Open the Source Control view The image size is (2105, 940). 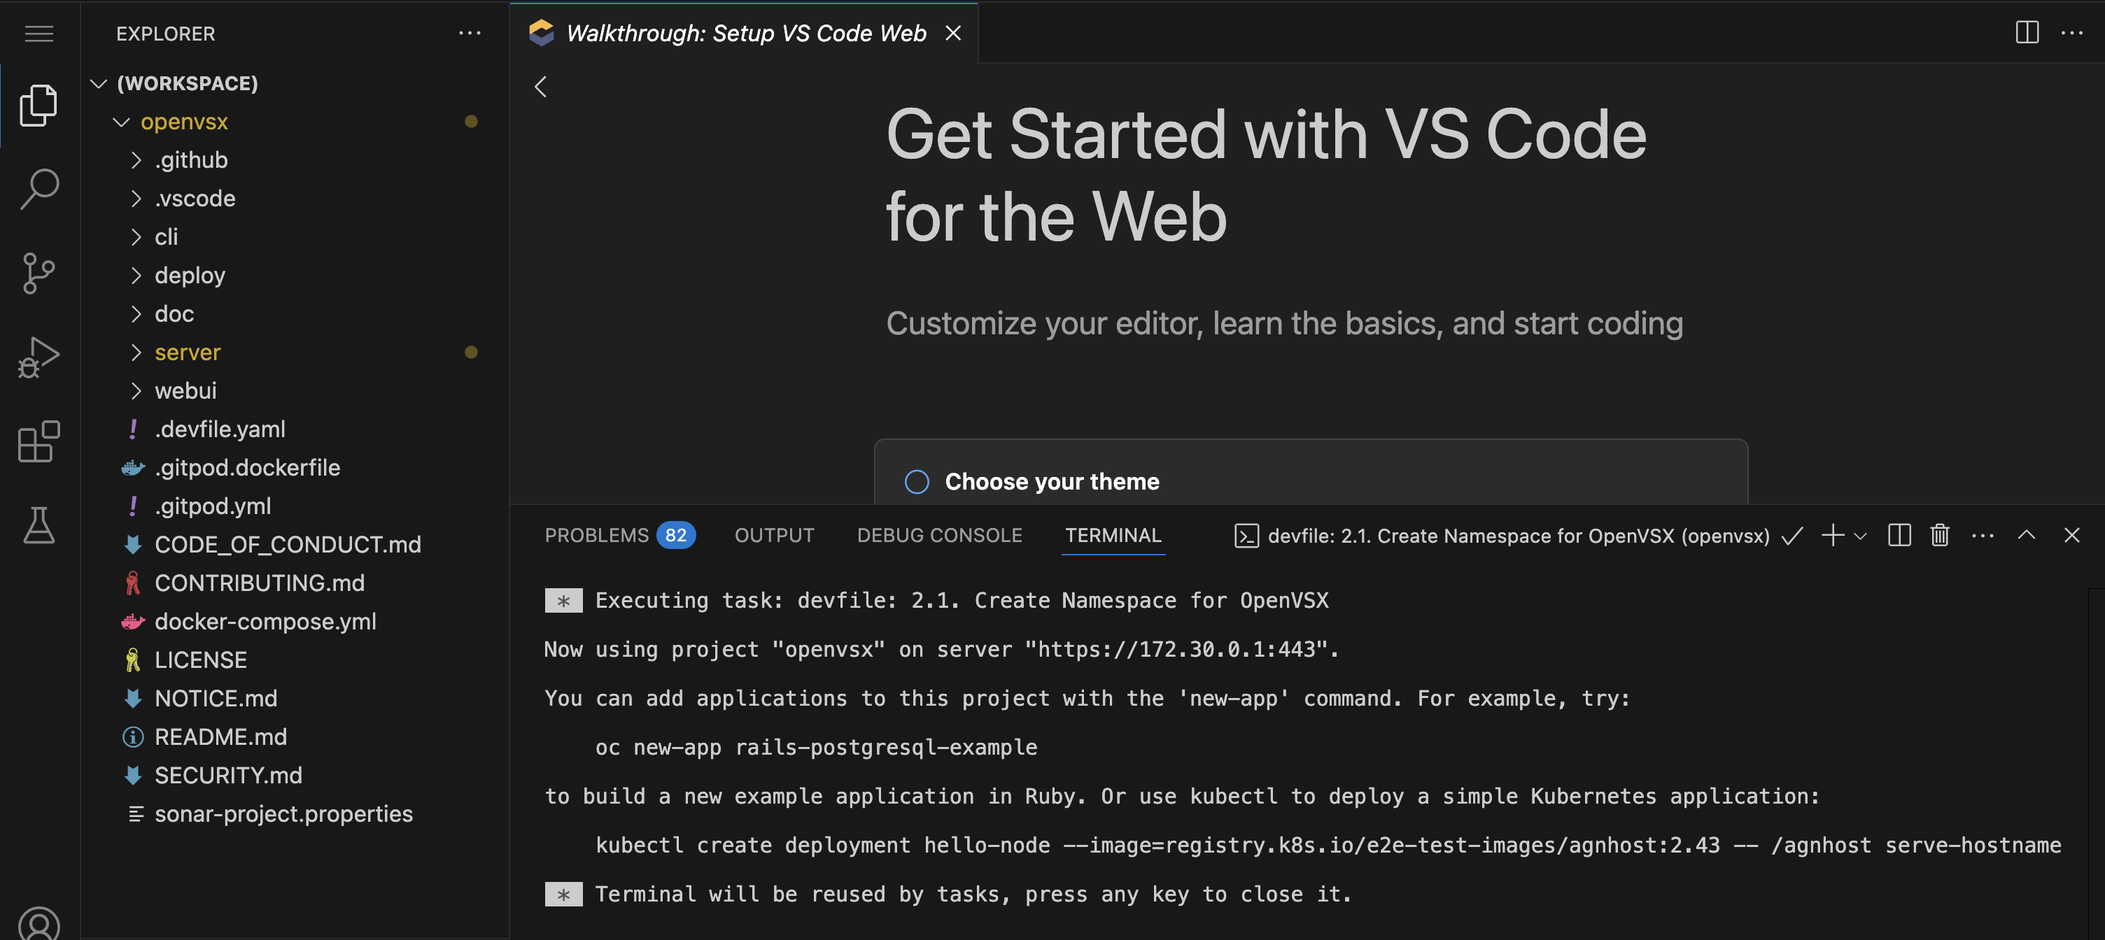pyautogui.click(x=38, y=273)
